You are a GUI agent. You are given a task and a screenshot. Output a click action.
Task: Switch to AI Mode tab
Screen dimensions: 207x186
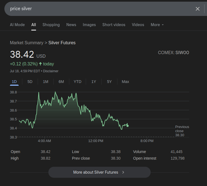tap(17, 25)
